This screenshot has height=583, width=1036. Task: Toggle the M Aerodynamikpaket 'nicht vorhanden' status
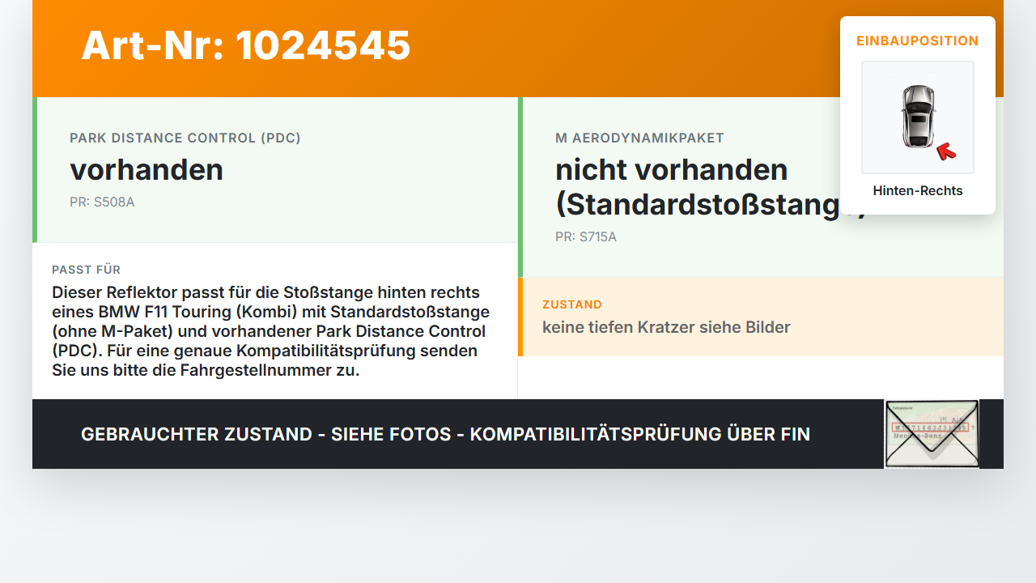pos(670,169)
